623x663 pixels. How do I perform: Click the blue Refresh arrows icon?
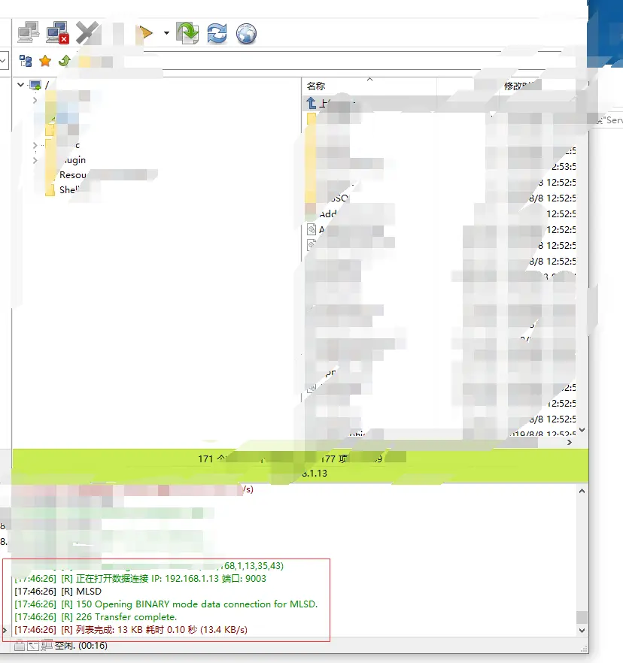click(217, 33)
